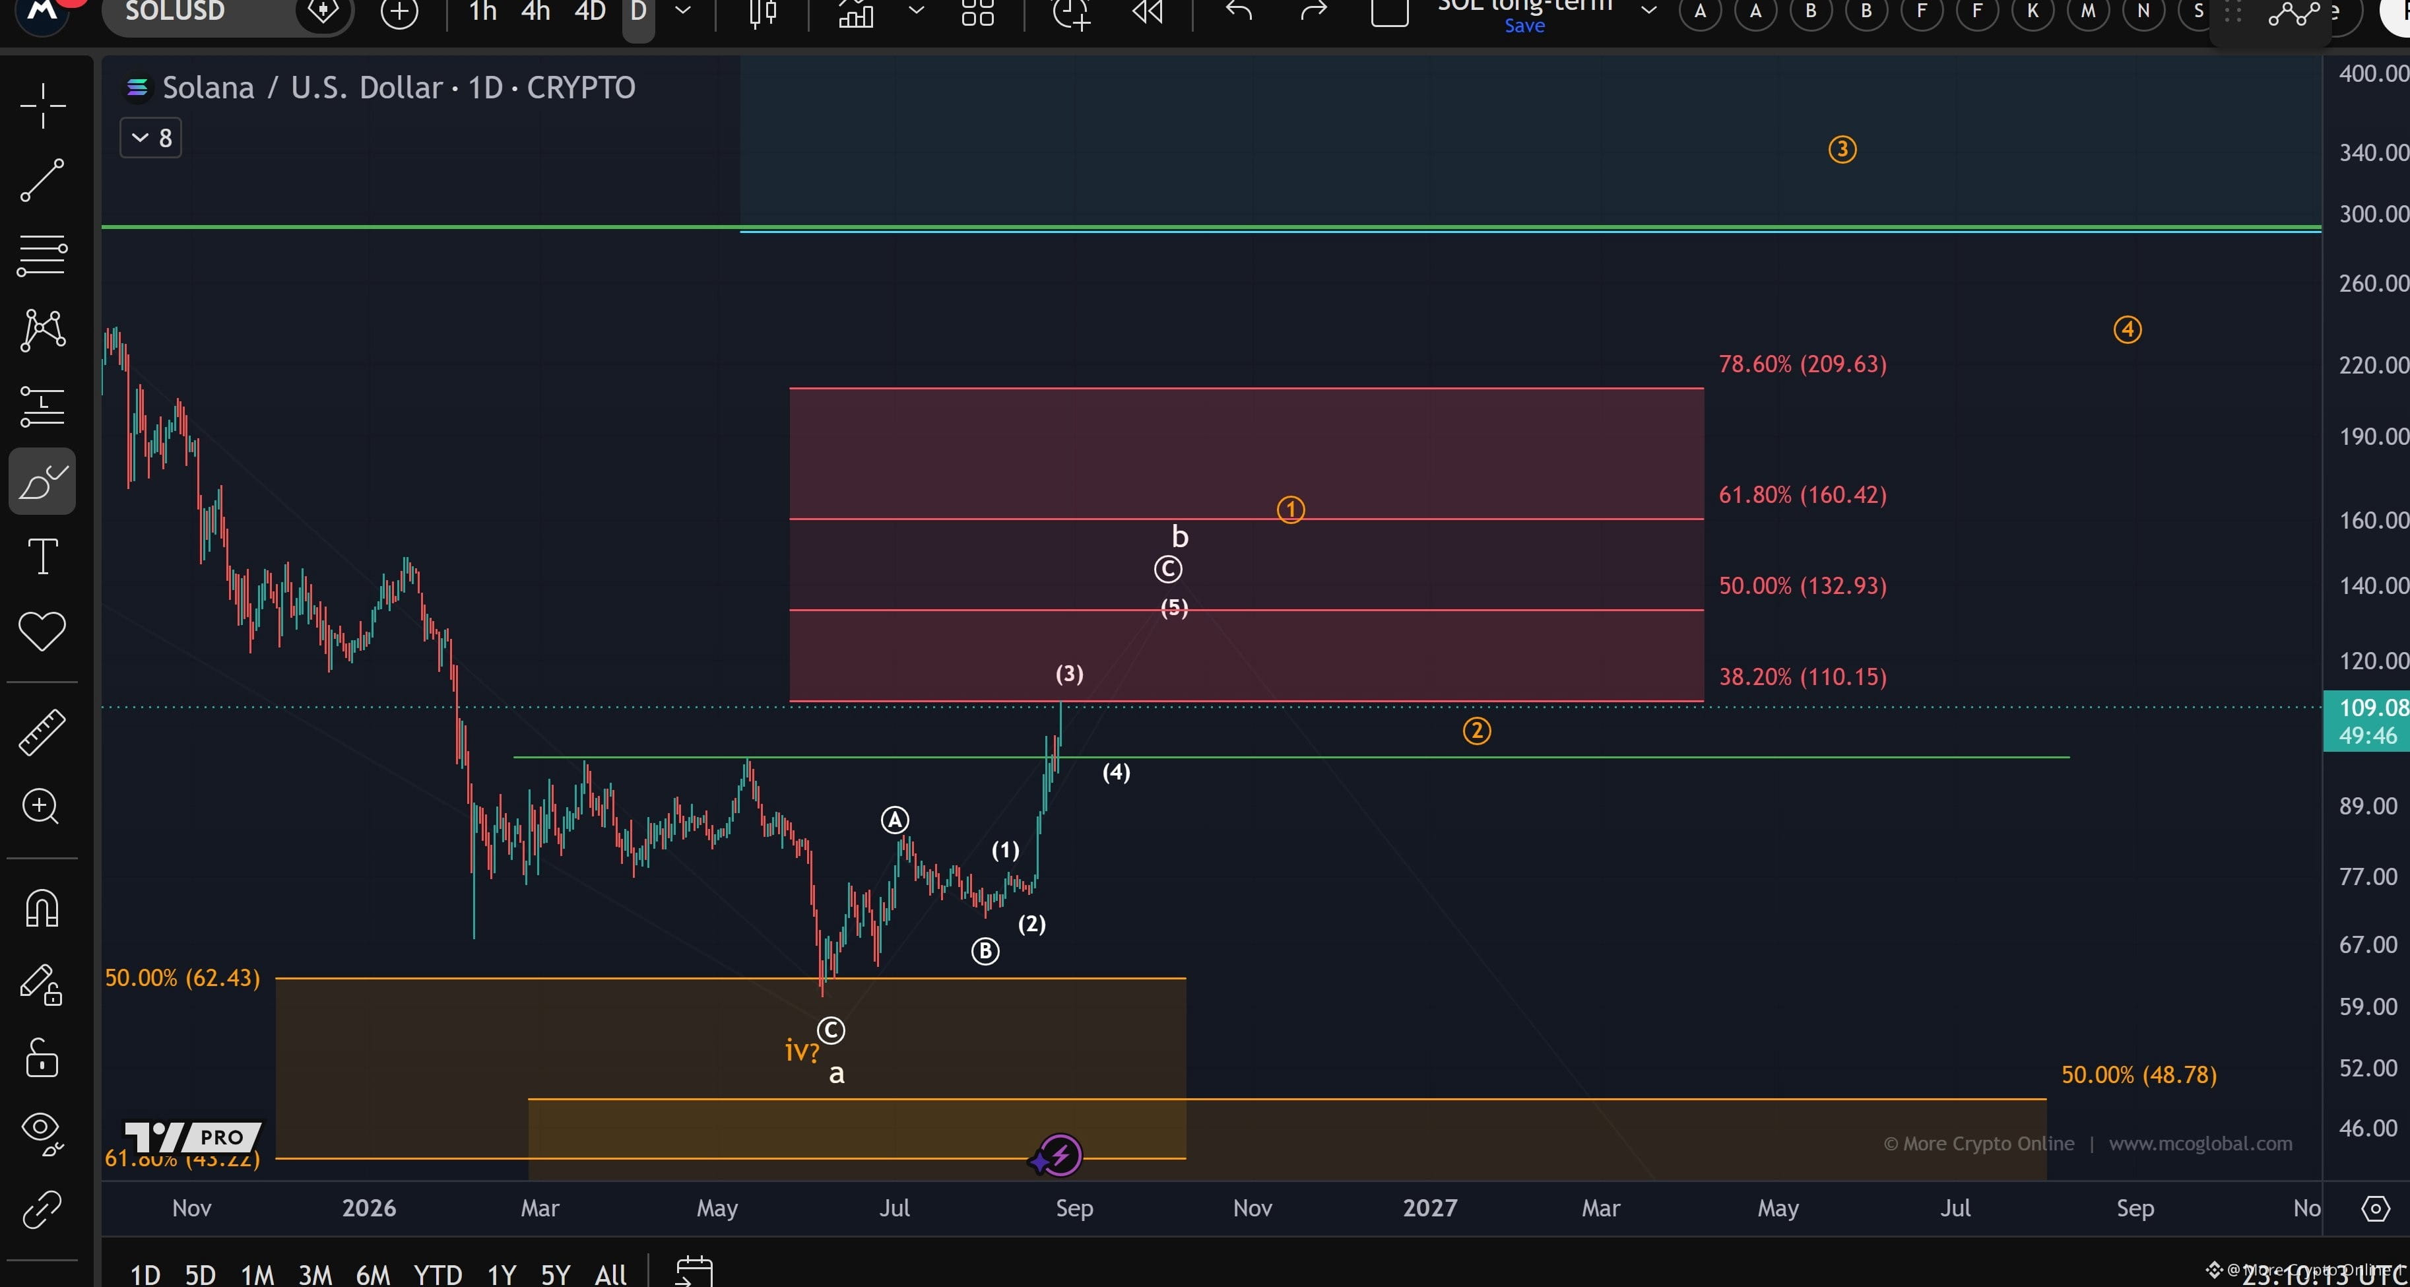Switch the chart interval to 1h

pos(483,12)
